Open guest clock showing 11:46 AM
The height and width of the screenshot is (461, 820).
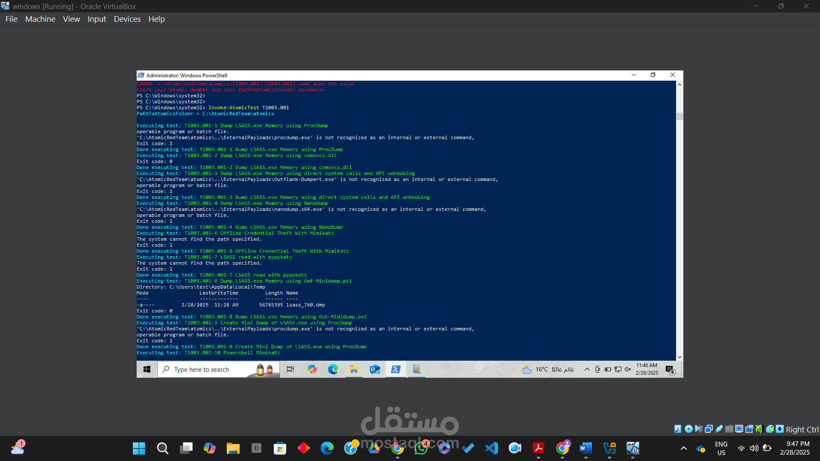click(x=647, y=369)
